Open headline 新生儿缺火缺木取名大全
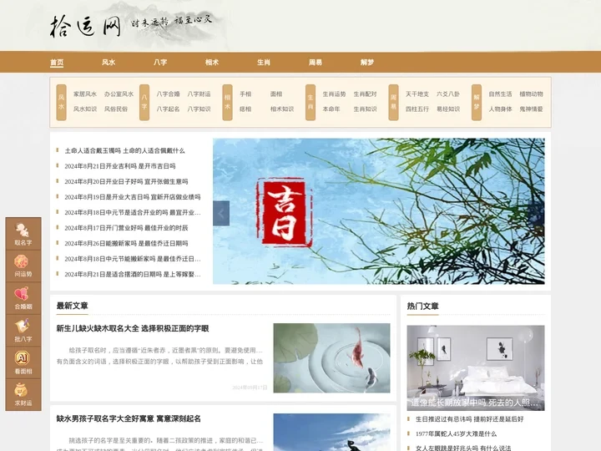The height and width of the screenshot is (451, 601). (x=133, y=329)
